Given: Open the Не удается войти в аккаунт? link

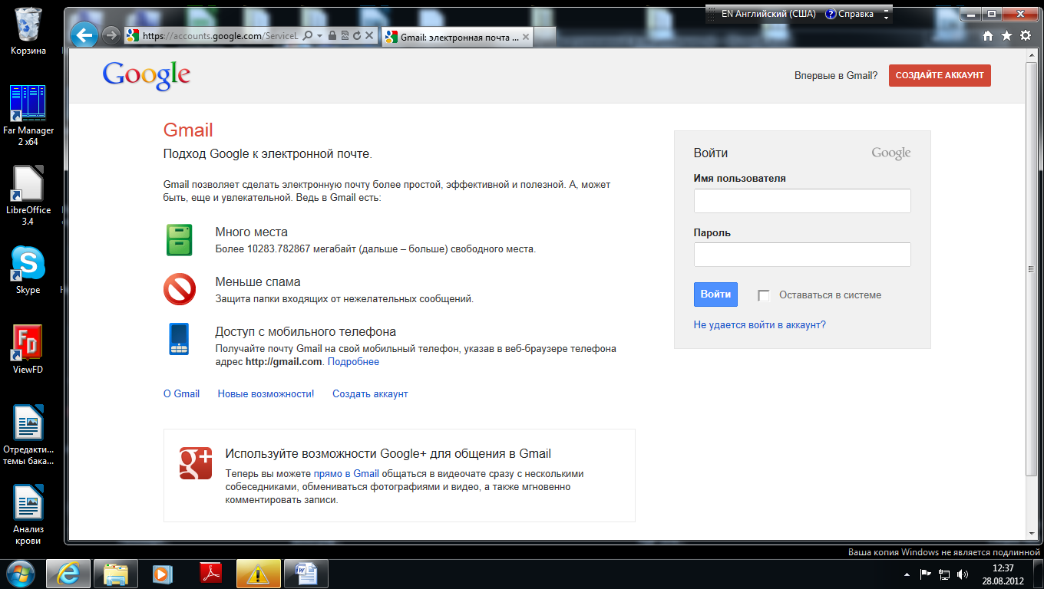Looking at the screenshot, I should (760, 325).
